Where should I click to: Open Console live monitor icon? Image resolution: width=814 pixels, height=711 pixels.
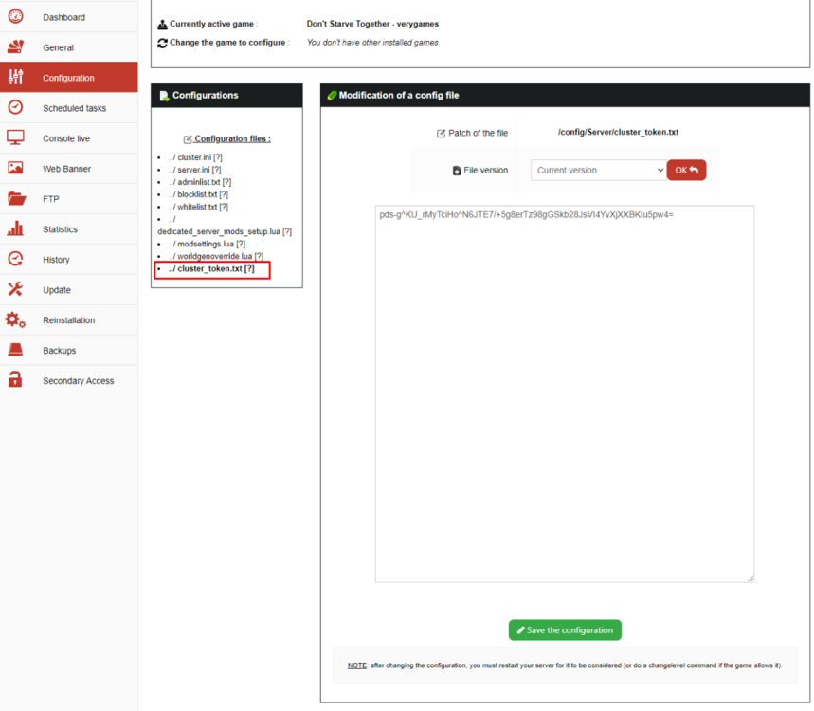(x=15, y=138)
